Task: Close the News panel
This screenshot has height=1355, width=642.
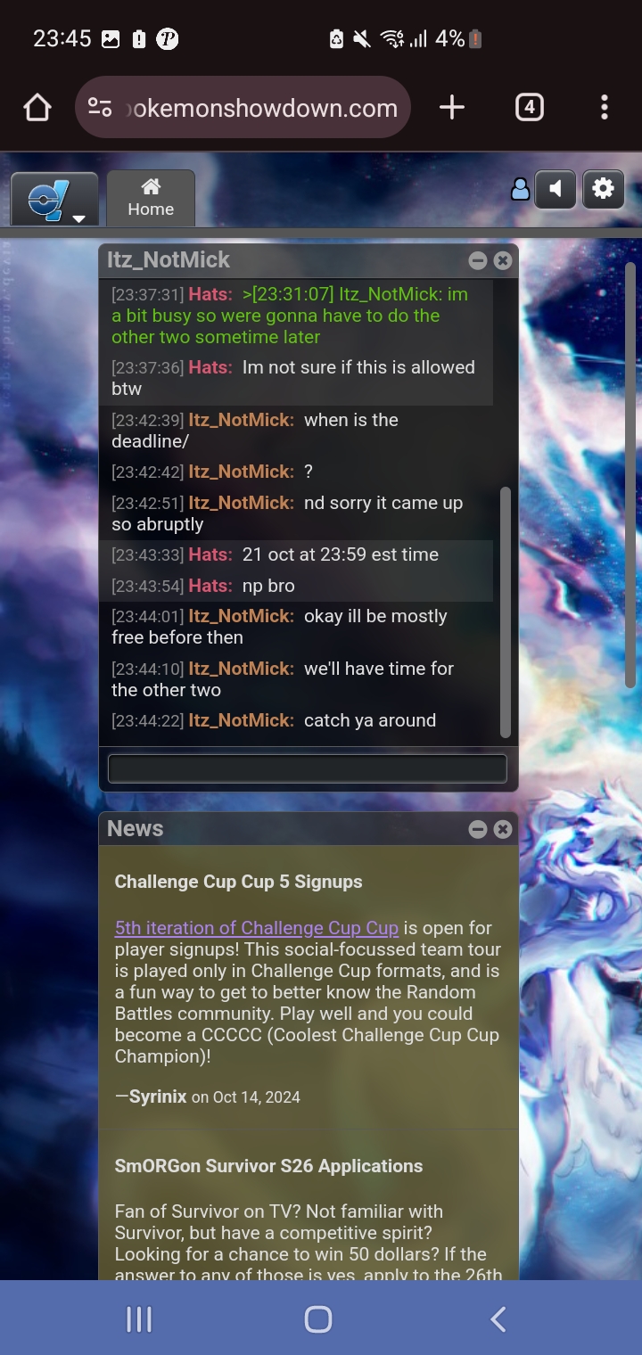Action: pyautogui.click(x=503, y=829)
